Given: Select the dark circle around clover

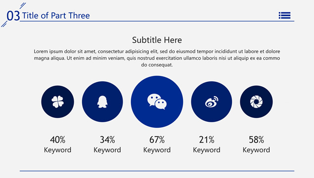Looking at the screenshot, I should point(58,102).
